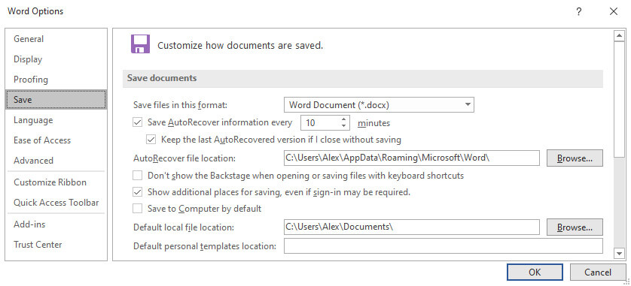This screenshot has height=286, width=631.
Task: Open the Language category
Action: click(x=56, y=120)
